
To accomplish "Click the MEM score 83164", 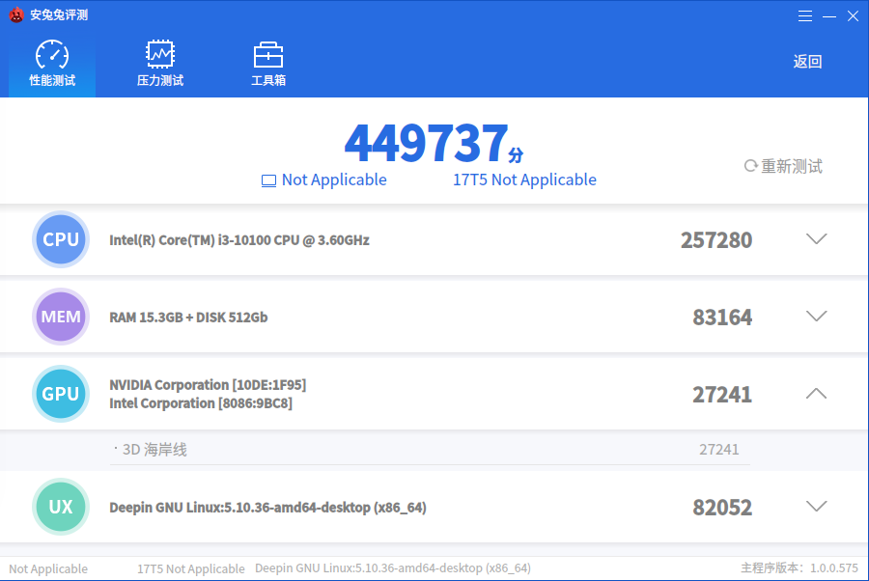I will click(722, 318).
